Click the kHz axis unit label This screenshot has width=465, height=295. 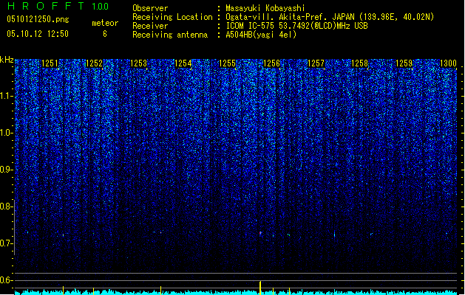tap(7, 60)
